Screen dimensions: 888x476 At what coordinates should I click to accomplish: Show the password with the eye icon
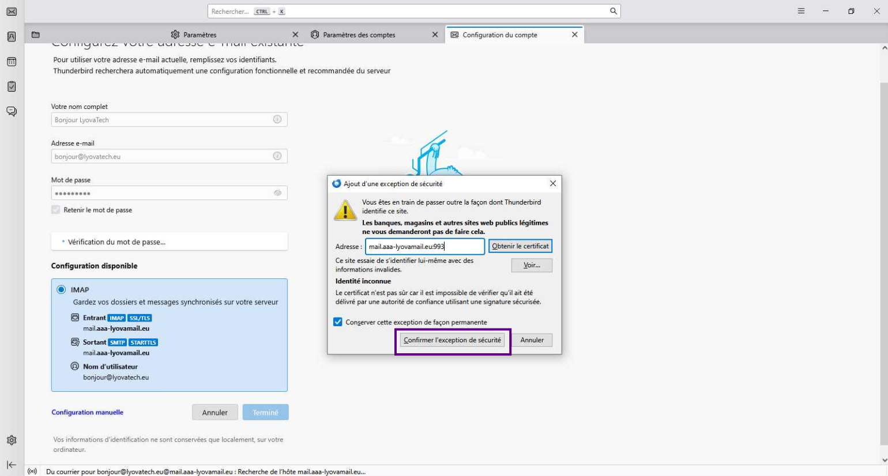(x=277, y=193)
